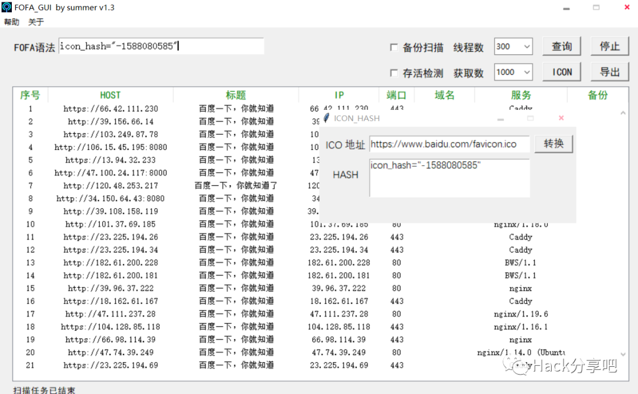Click nginx/1.19.6 service cell
This screenshot has width=638, height=394.
pos(521,314)
